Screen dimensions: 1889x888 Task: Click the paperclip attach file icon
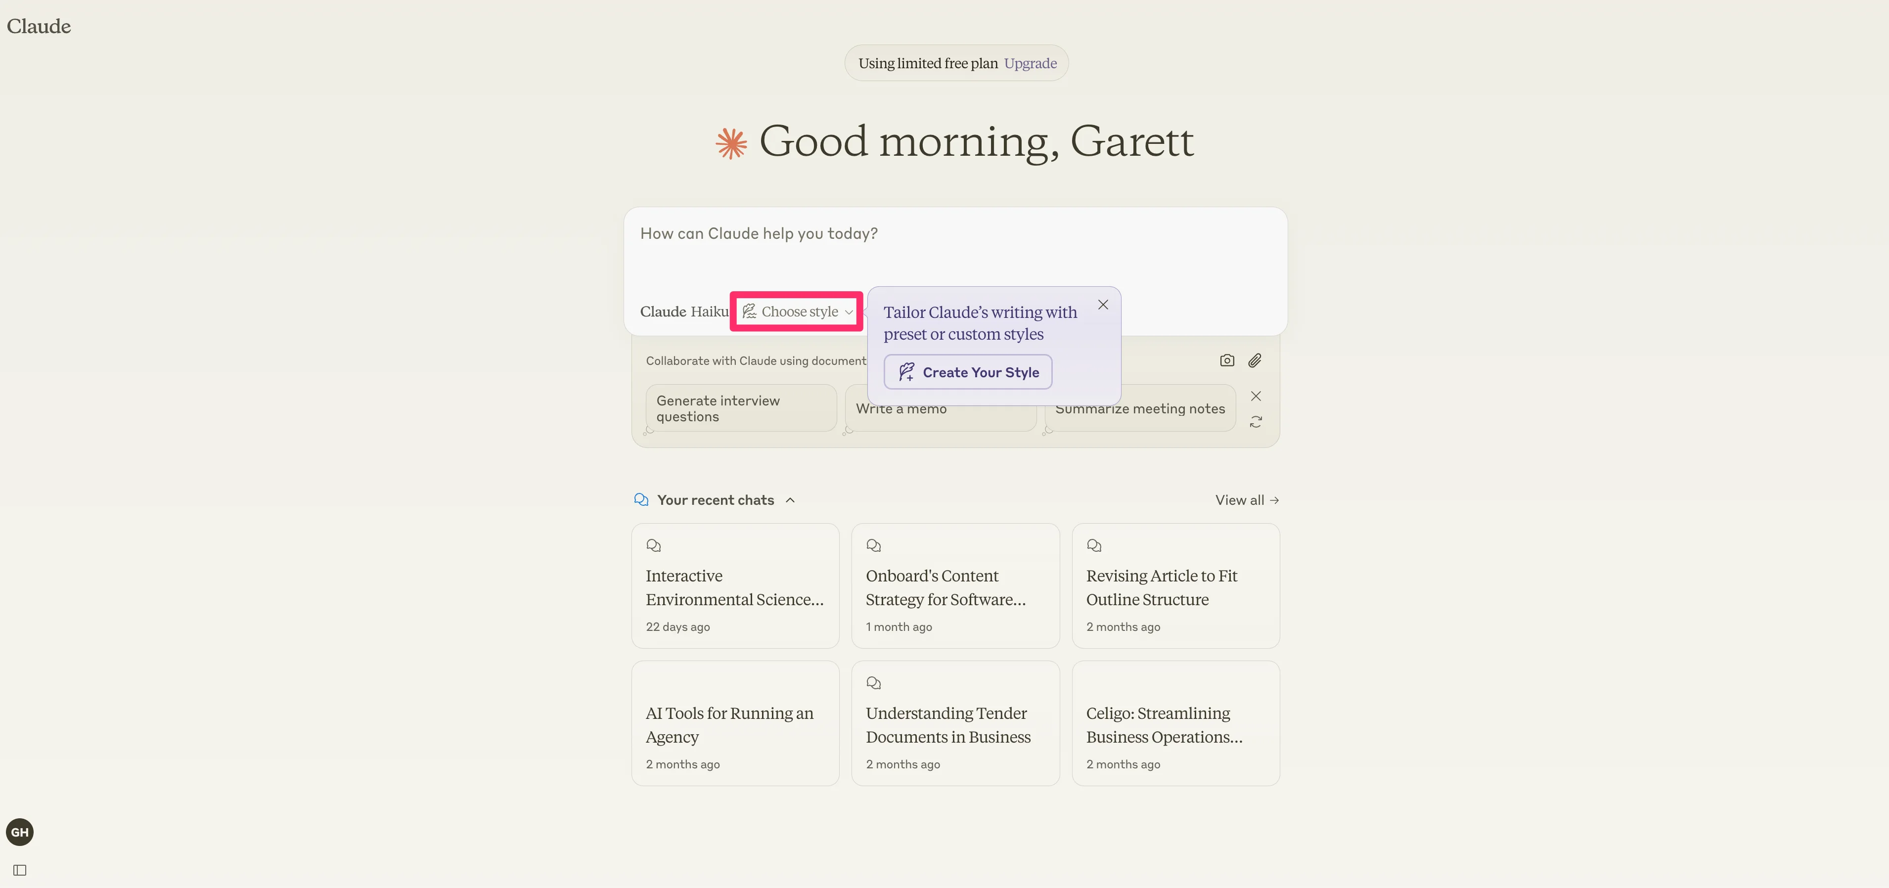click(1255, 360)
